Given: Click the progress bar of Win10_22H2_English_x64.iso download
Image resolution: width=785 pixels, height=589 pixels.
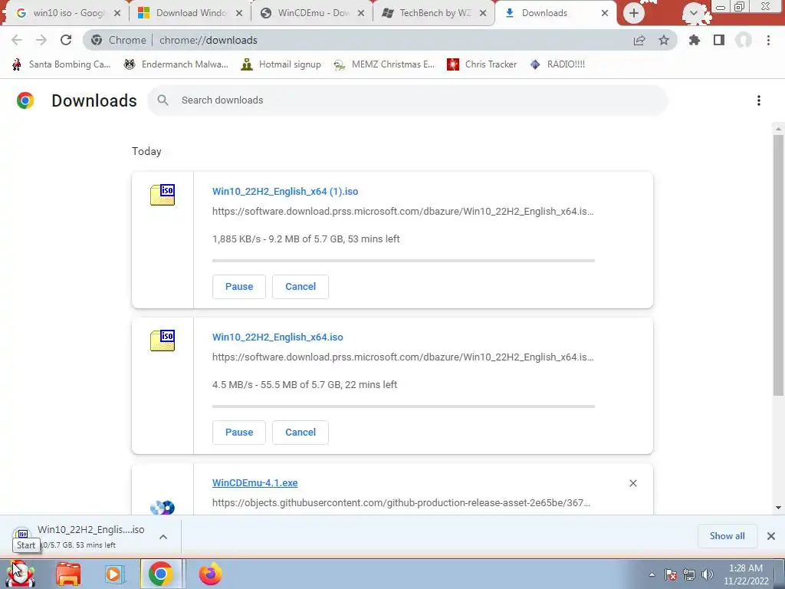Looking at the screenshot, I should (403, 406).
